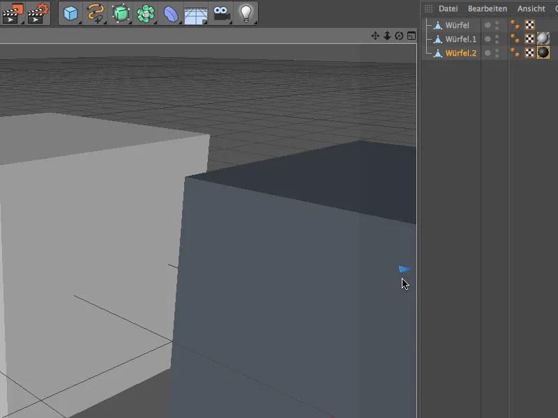Open the Ansicht menu

pyautogui.click(x=531, y=8)
